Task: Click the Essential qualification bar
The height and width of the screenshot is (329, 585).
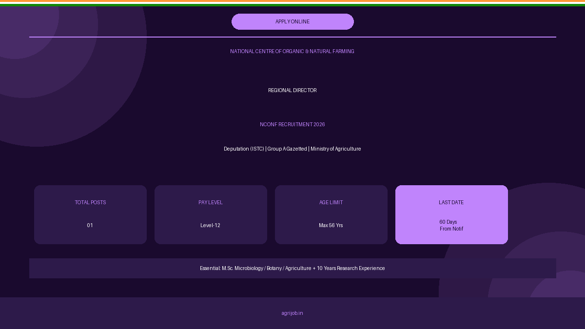Action: coord(292,268)
